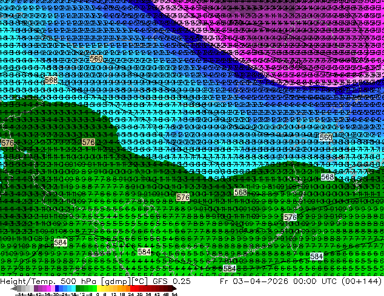Click the magenta swatch in the color scale
The width and height of the screenshot is (384, 296).
[x=48, y=289]
